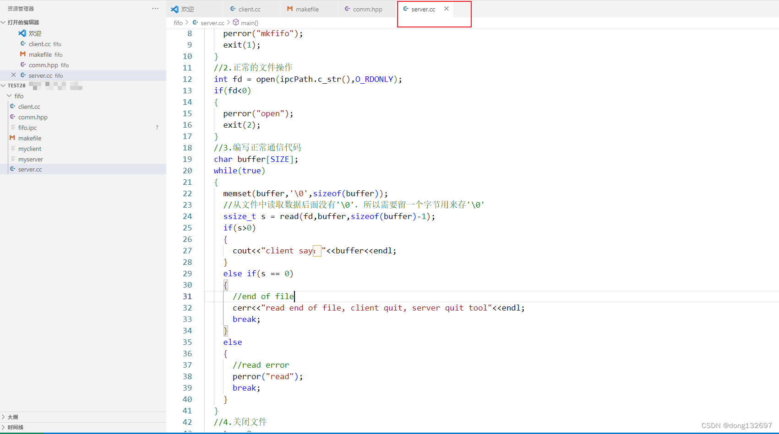Click the "//read error" comment line
779x434 pixels.
pyautogui.click(x=261, y=365)
